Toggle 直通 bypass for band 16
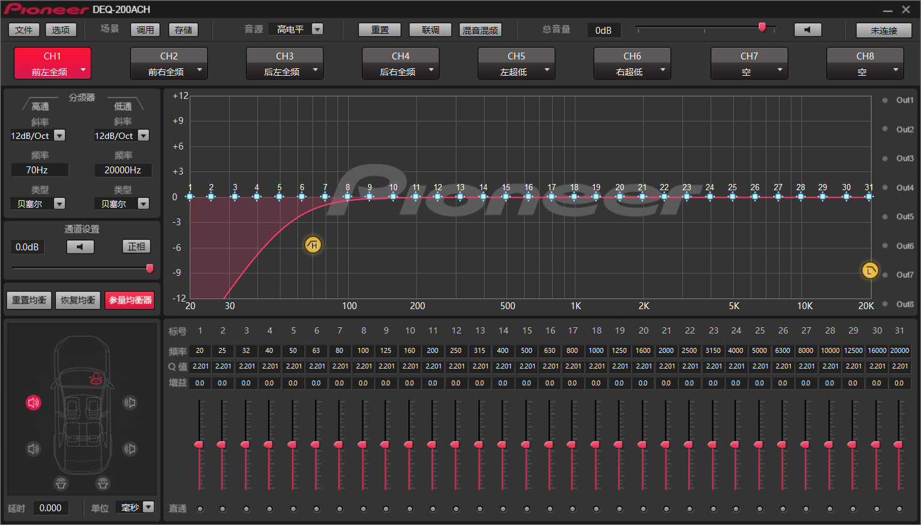 point(550,509)
